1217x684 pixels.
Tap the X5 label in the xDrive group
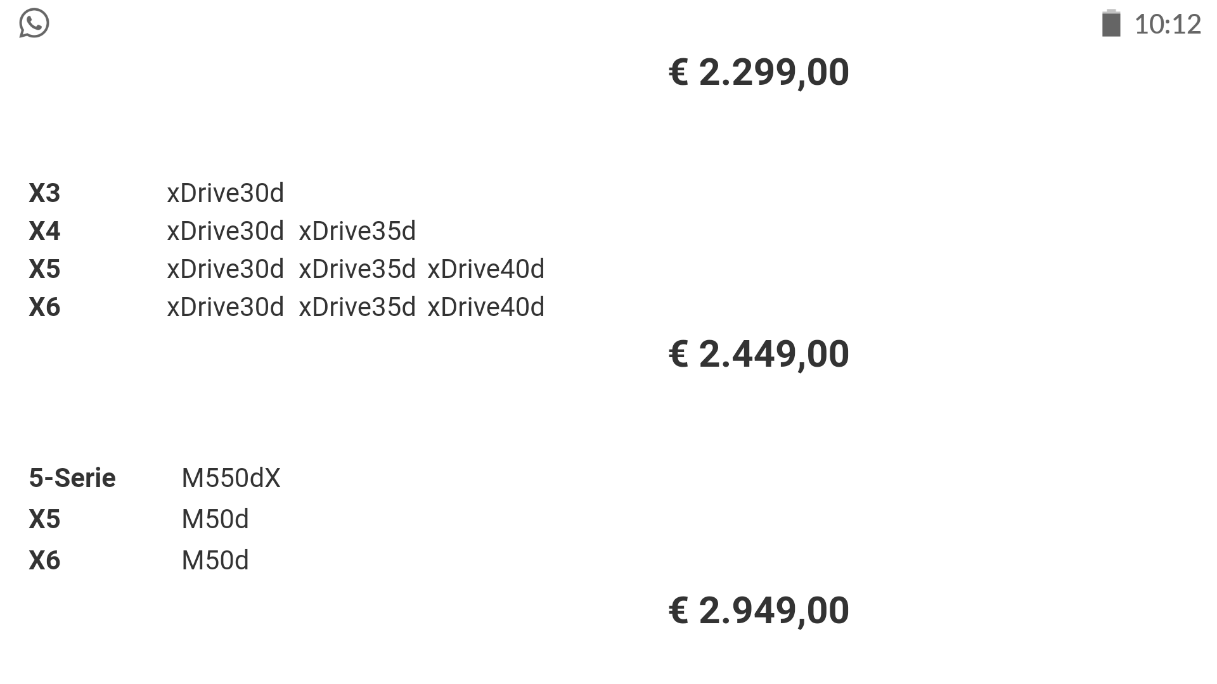(44, 269)
